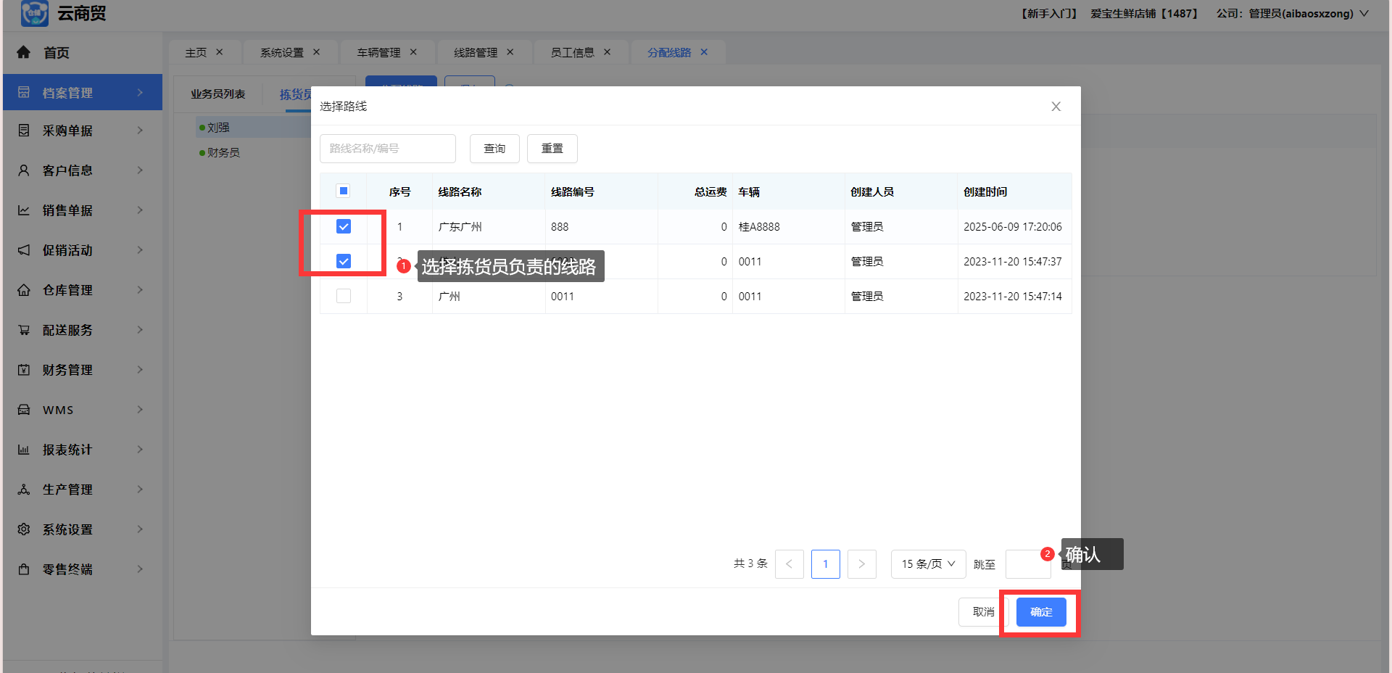Click the 采购单据 document icon in sidebar

pos(24,131)
